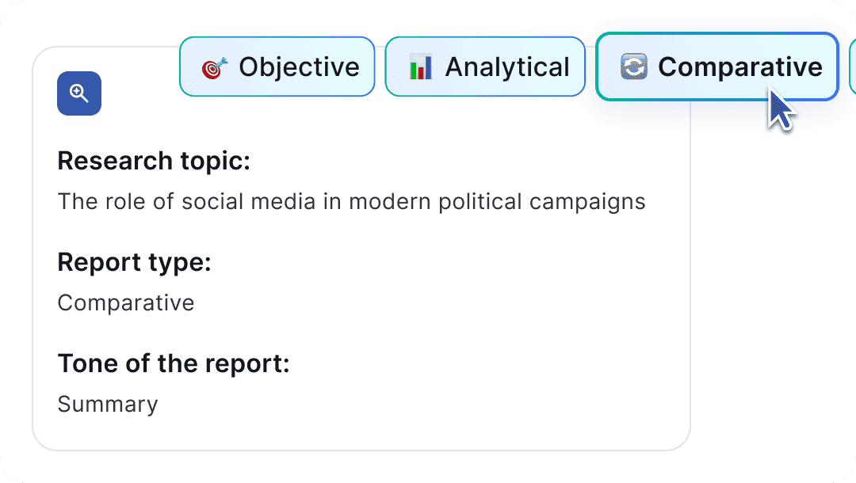This screenshot has height=483, width=856.
Task: Click the Report type heading
Action: pyautogui.click(x=134, y=263)
